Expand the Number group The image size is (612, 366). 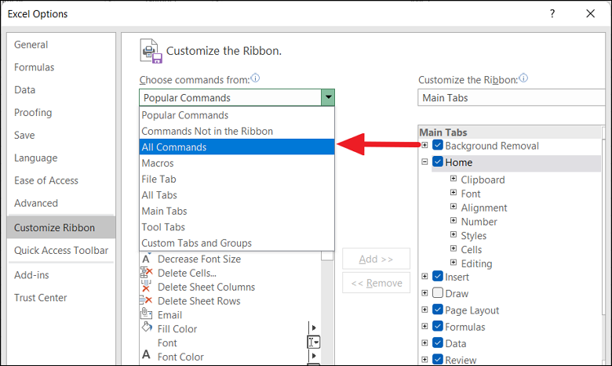tap(454, 220)
